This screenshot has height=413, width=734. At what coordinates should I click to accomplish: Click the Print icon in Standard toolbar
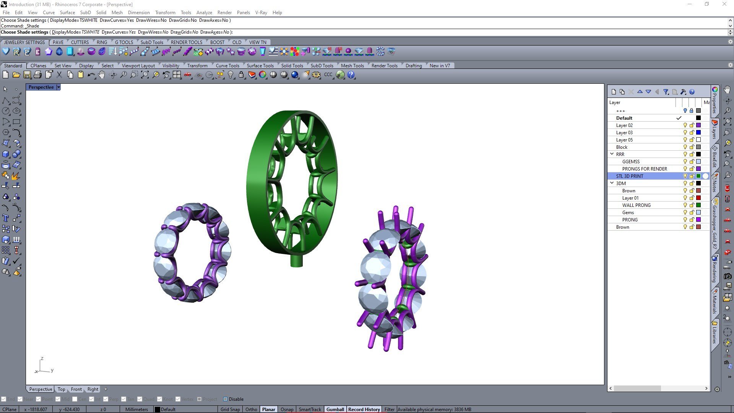(x=37, y=75)
